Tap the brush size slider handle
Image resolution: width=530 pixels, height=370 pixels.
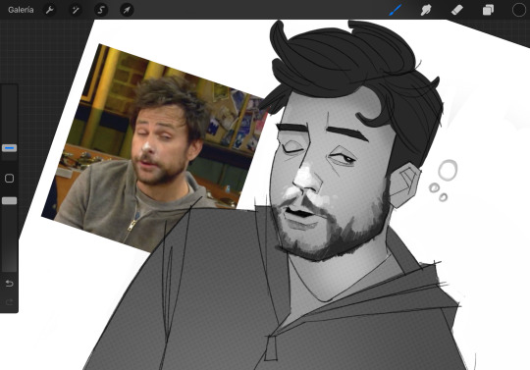(x=9, y=148)
